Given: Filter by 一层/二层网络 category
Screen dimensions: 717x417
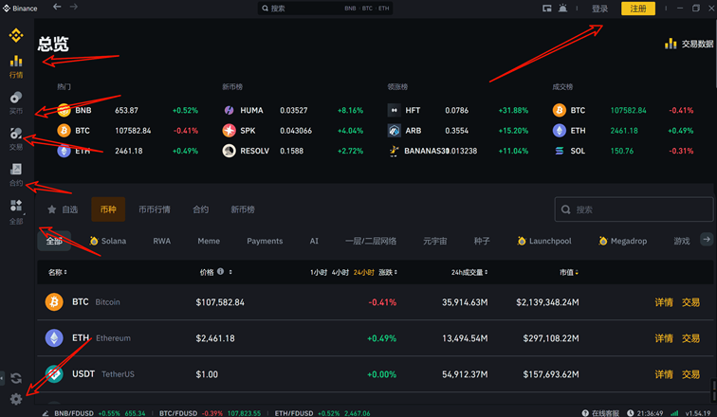Looking at the screenshot, I should coord(371,241).
